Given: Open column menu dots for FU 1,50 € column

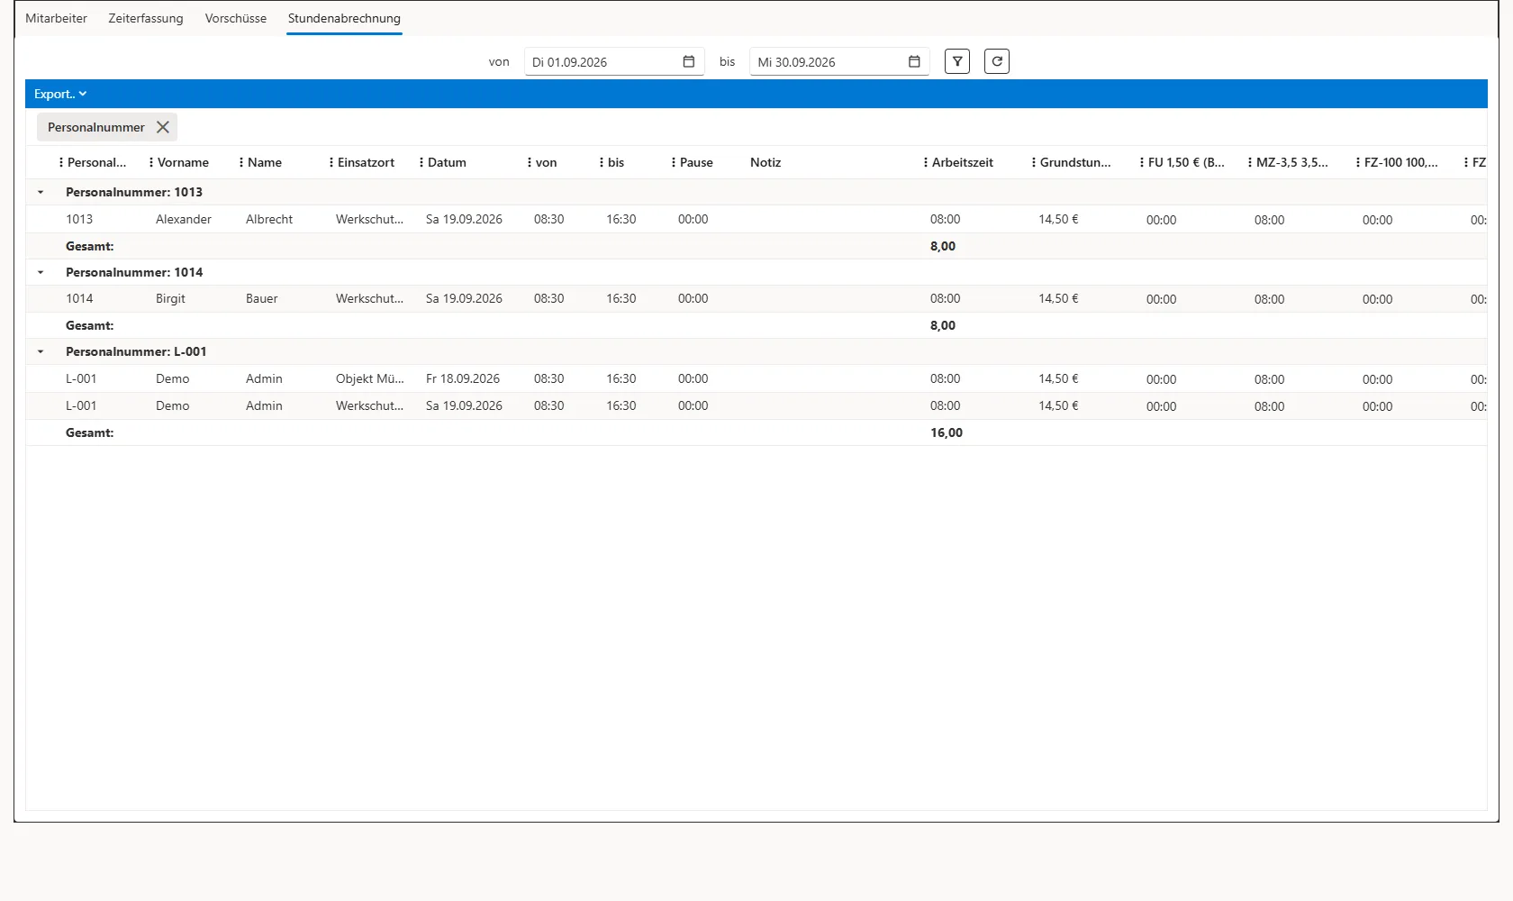Looking at the screenshot, I should [x=1142, y=162].
